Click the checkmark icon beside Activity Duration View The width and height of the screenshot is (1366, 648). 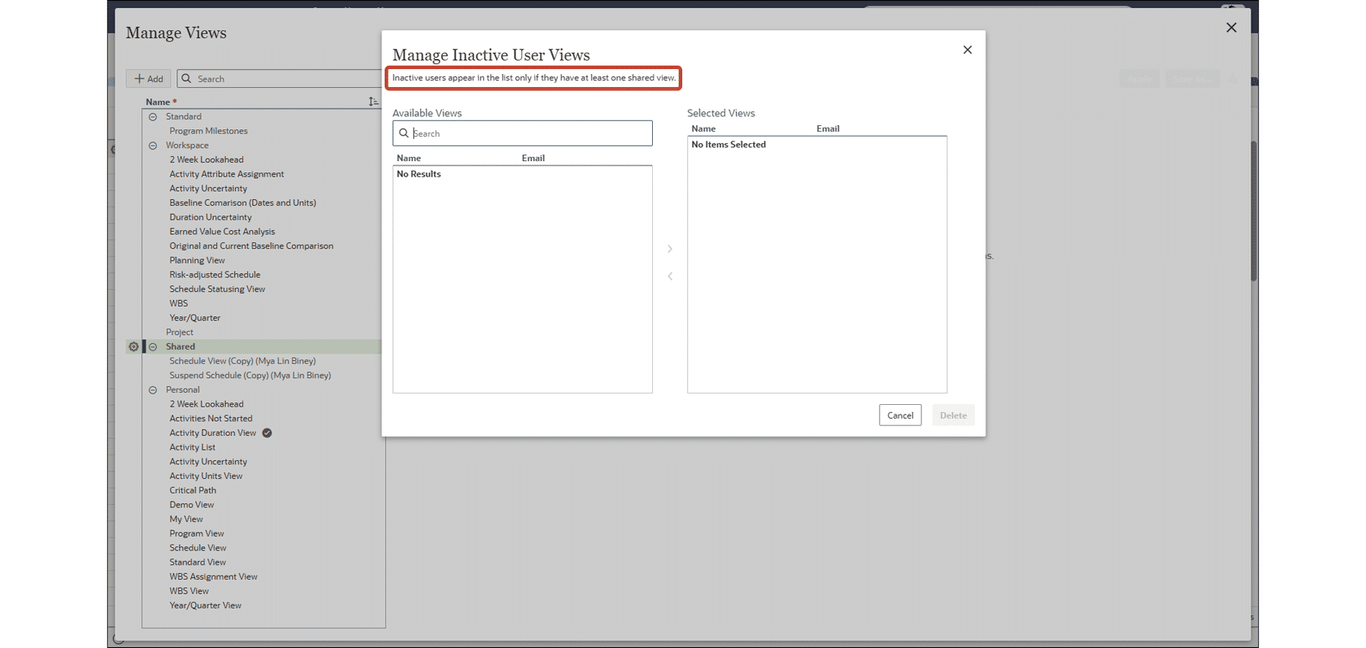point(267,433)
